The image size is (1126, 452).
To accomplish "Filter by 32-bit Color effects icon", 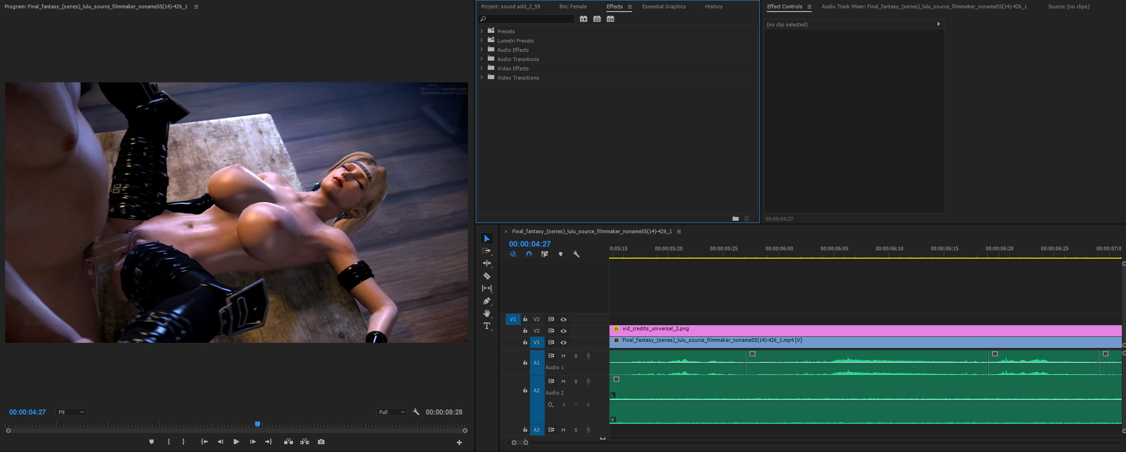I will (597, 19).
